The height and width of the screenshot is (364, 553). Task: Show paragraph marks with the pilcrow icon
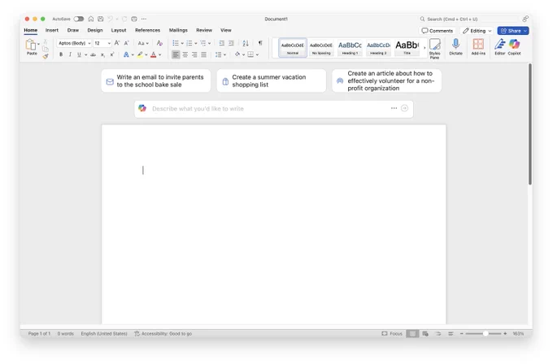(260, 43)
